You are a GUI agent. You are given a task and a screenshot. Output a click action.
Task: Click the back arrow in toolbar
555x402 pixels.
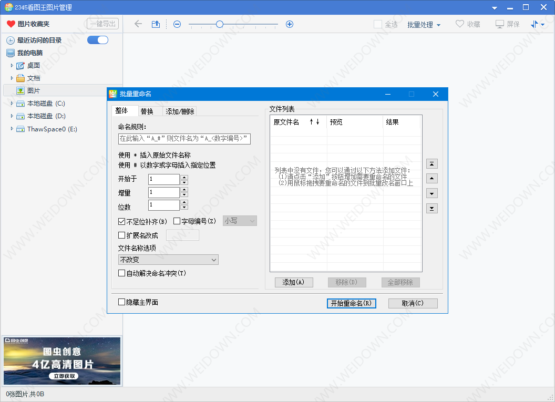point(138,24)
